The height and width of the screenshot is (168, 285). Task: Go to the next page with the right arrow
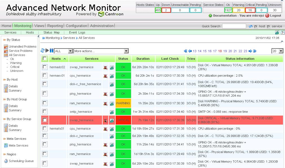coord(250,51)
